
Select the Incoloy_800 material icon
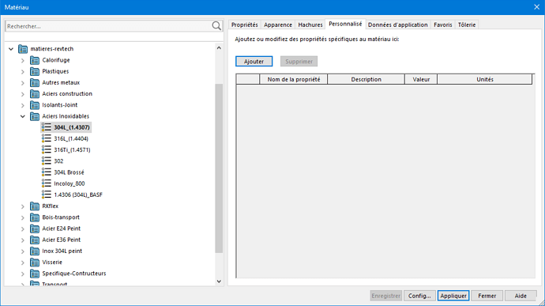[47, 183]
